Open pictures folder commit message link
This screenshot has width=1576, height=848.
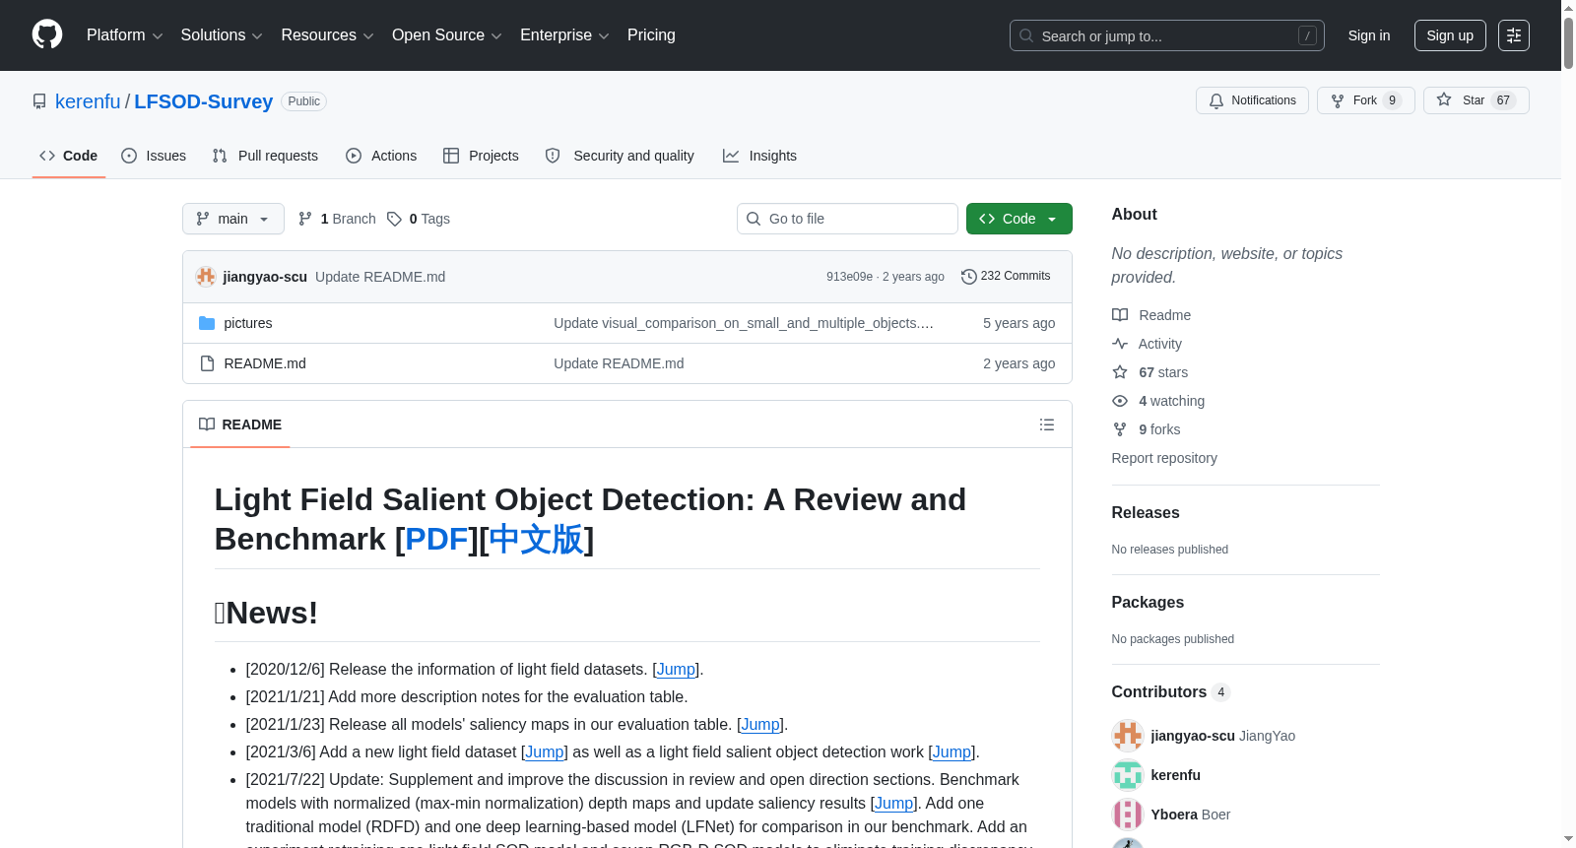click(x=744, y=323)
